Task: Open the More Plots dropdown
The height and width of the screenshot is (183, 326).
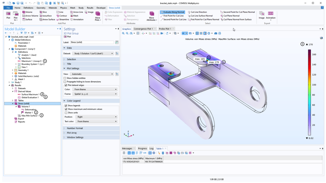Action: [x=98, y=16]
